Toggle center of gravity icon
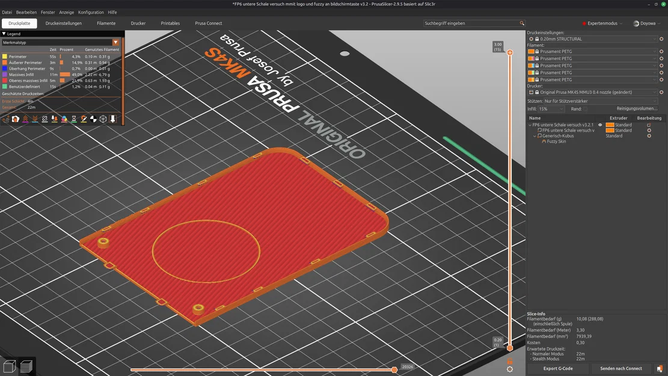Viewport: 668px width, 376px height. point(93,119)
